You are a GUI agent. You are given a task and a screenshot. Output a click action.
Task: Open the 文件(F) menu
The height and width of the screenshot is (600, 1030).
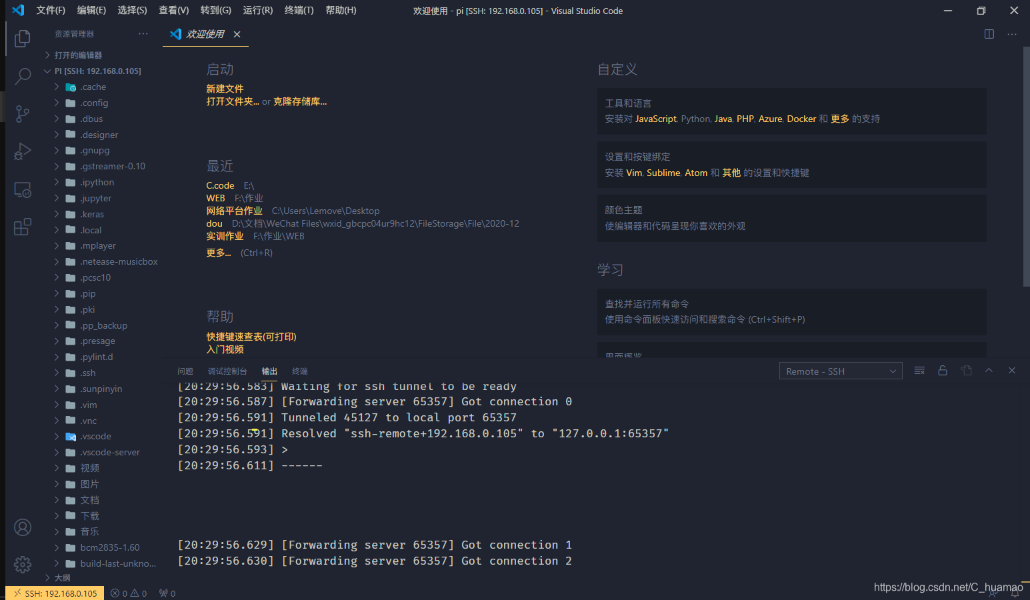[x=51, y=10]
